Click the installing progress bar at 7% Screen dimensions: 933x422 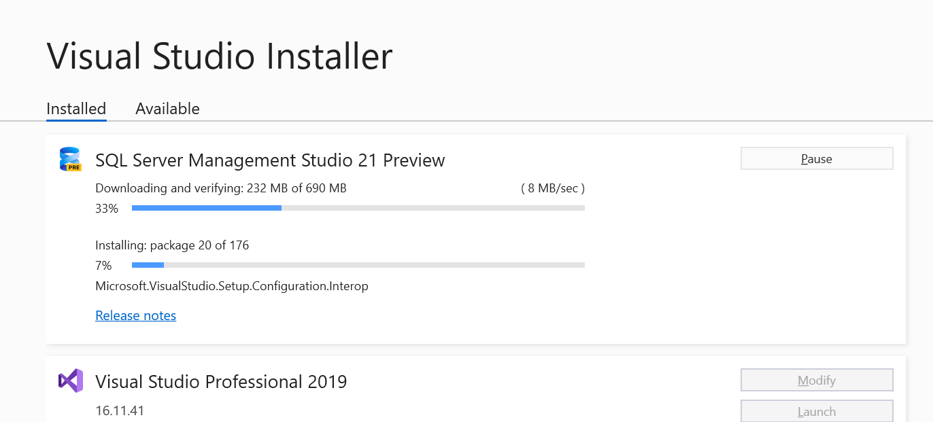pyautogui.click(x=358, y=265)
